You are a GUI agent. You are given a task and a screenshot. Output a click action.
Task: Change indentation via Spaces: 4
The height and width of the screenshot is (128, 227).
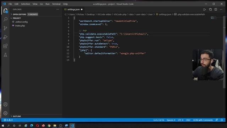171,120
